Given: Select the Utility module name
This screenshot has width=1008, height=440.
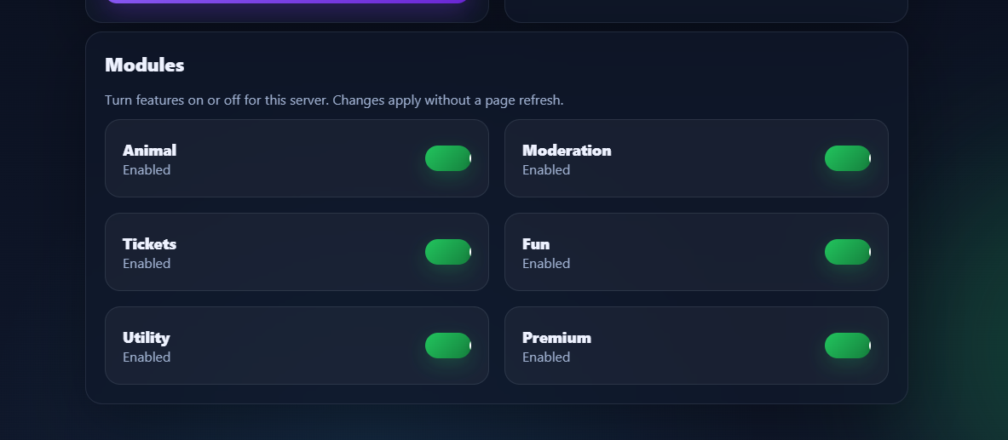Looking at the screenshot, I should coord(146,338).
